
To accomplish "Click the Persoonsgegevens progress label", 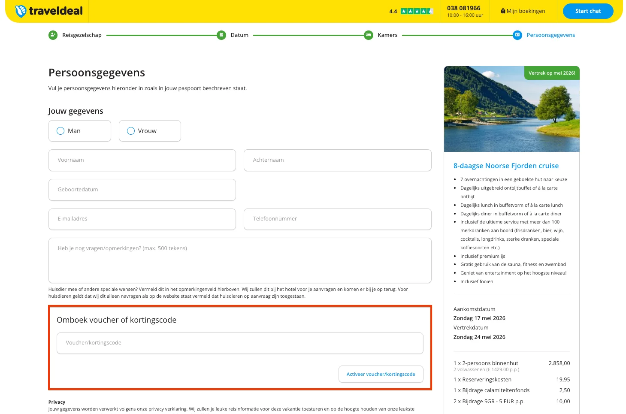I will pos(551,35).
